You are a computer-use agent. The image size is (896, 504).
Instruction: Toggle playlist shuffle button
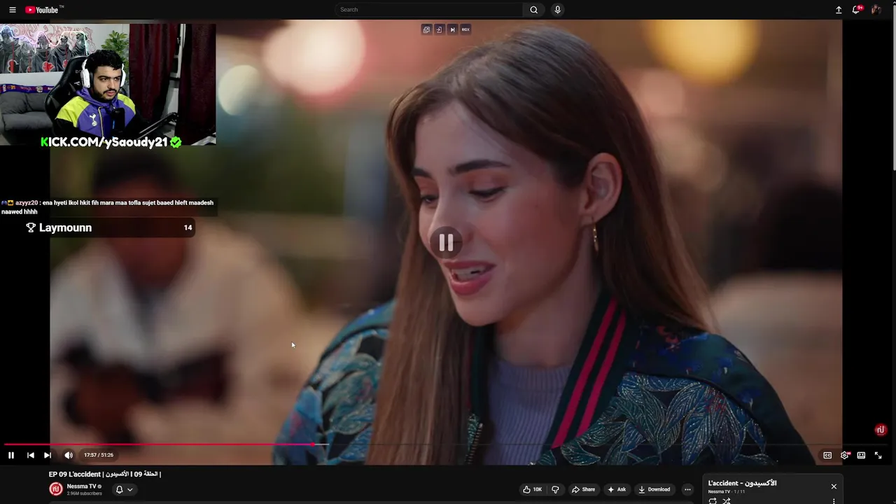tap(727, 500)
